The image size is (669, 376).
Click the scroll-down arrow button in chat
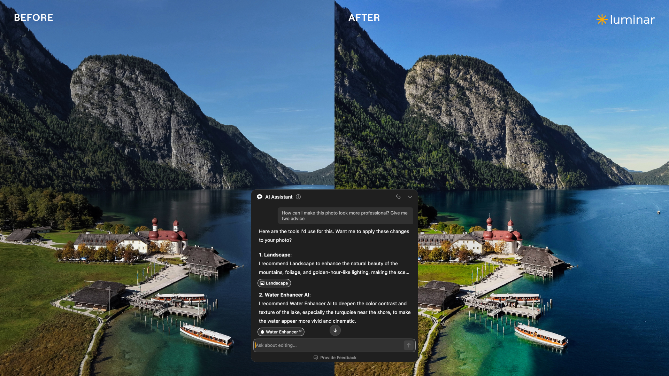(335, 330)
